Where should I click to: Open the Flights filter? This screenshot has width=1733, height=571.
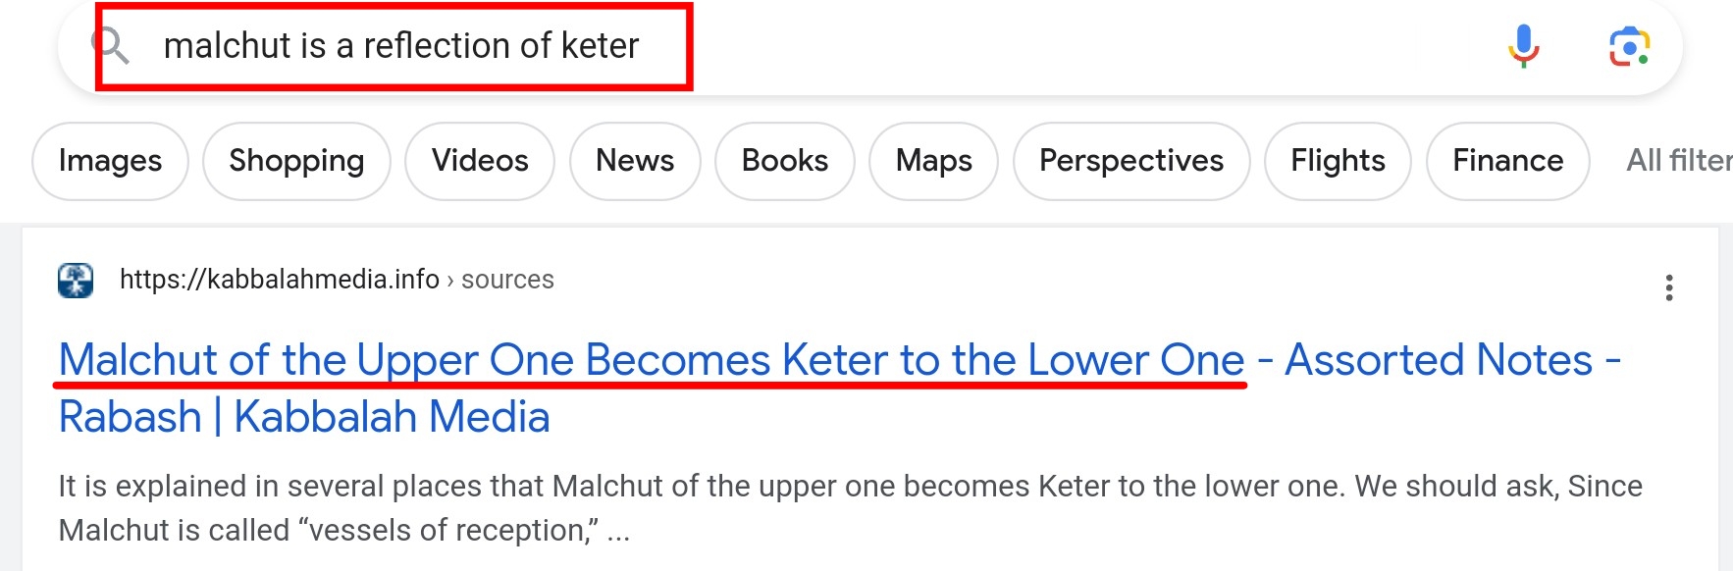point(1338,161)
